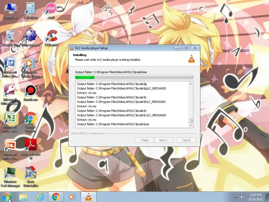
Task: Open the Computer desktop icon
Action: click(x=10, y=11)
